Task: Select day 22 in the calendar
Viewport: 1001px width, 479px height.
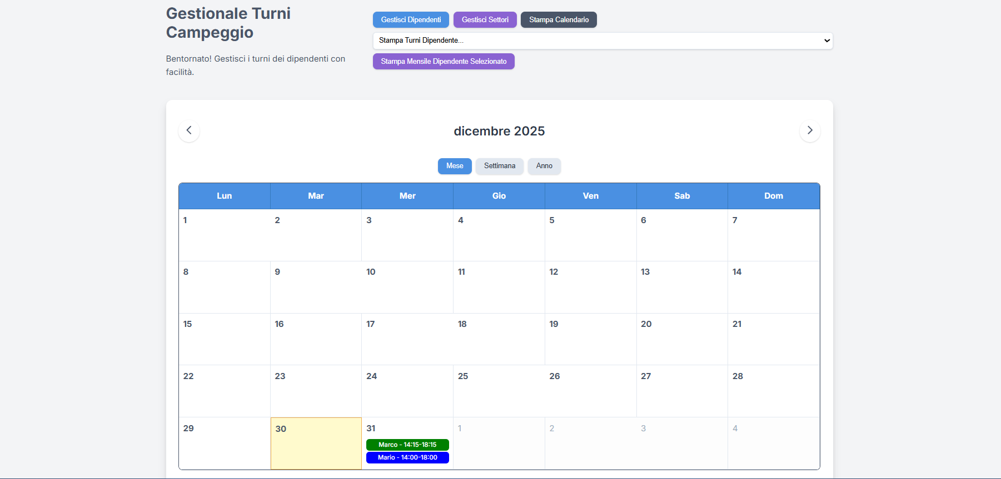Action: [225, 391]
